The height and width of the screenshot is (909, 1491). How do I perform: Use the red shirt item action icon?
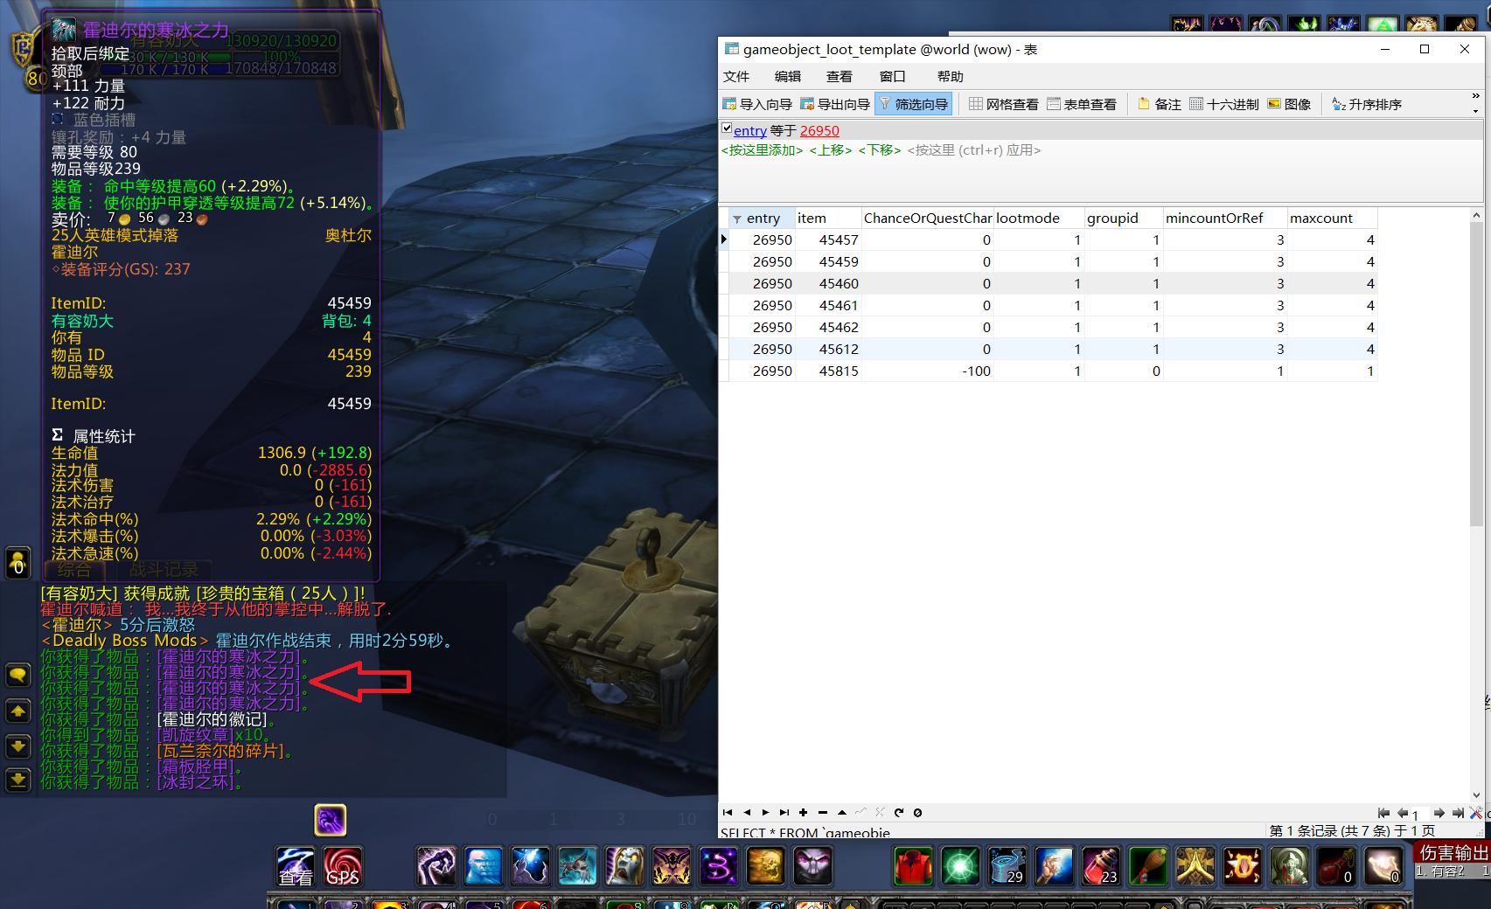(x=913, y=867)
